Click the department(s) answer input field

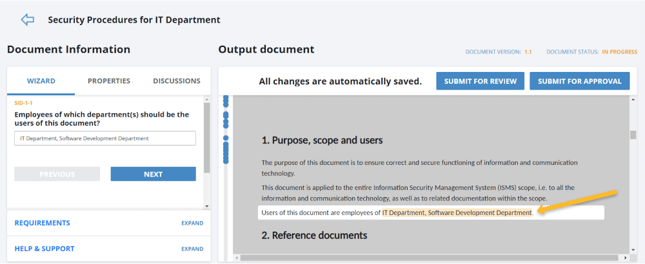click(105, 138)
